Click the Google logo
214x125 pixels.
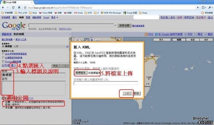pos(14,26)
